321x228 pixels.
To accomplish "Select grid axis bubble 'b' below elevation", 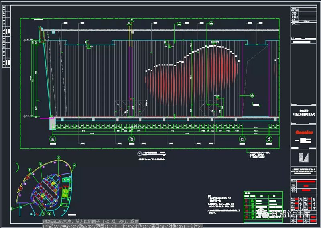I will tap(131, 139).
